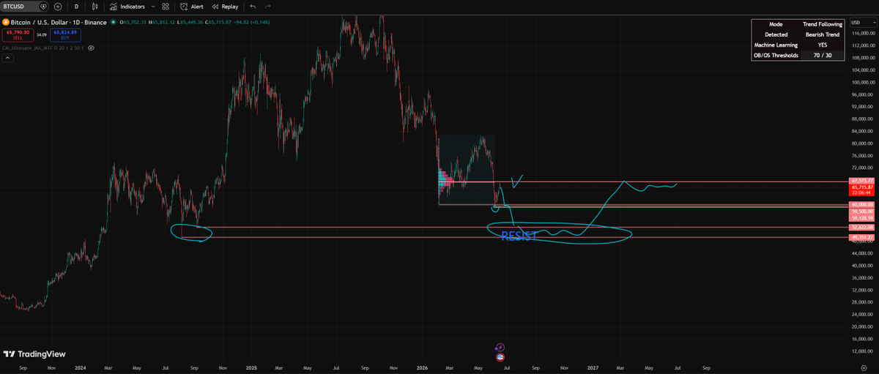Image resolution: width=879 pixels, height=374 pixels.
Task: Click the Bitcoin / U.S. Dollar legend title
Action: 60,23
